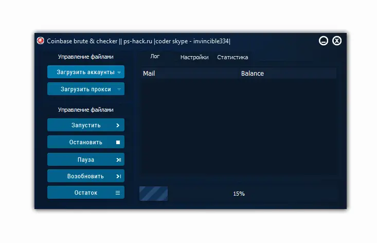Click the ellipsis icon on Загрузить прокси
Image resolution: width=377 pixels, height=243 pixels.
pos(119,90)
